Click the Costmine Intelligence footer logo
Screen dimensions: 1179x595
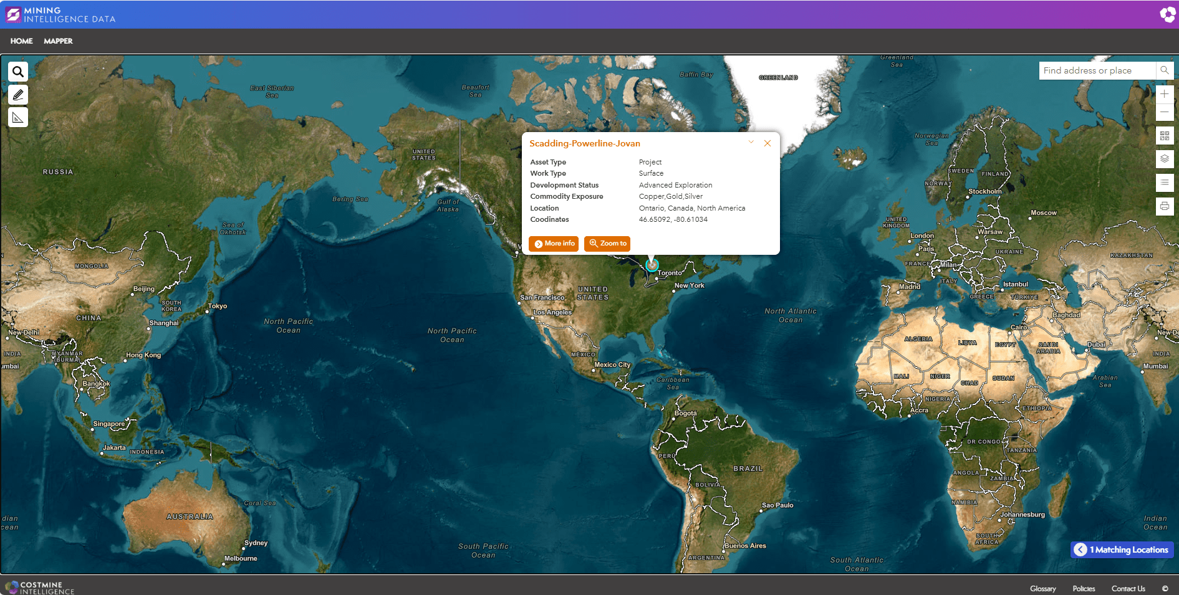pyautogui.click(x=40, y=588)
